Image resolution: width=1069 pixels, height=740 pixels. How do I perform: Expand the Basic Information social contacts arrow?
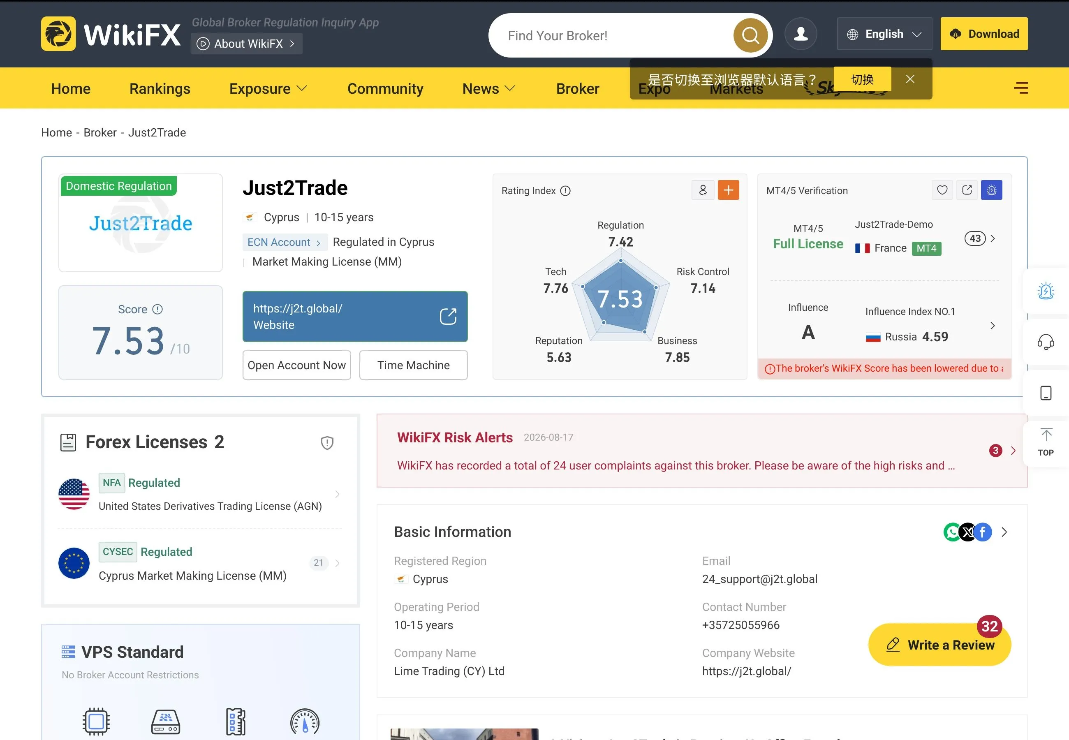(1004, 532)
